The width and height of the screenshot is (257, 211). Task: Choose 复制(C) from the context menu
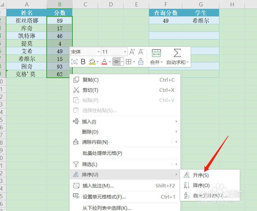125,80
